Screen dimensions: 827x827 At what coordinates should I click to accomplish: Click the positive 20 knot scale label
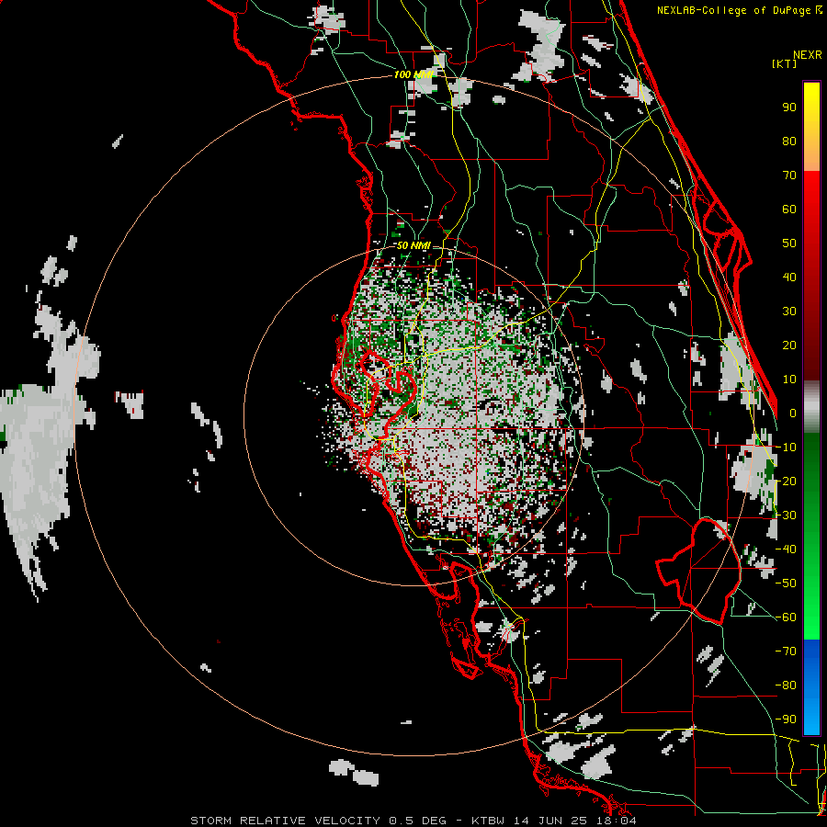[x=789, y=345]
